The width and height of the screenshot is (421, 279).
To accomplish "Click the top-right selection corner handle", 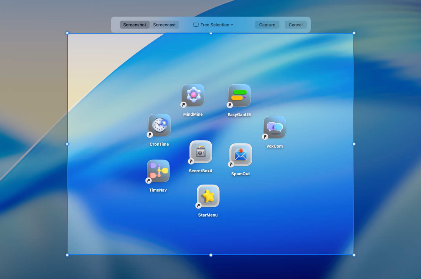I will click(354, 33).
